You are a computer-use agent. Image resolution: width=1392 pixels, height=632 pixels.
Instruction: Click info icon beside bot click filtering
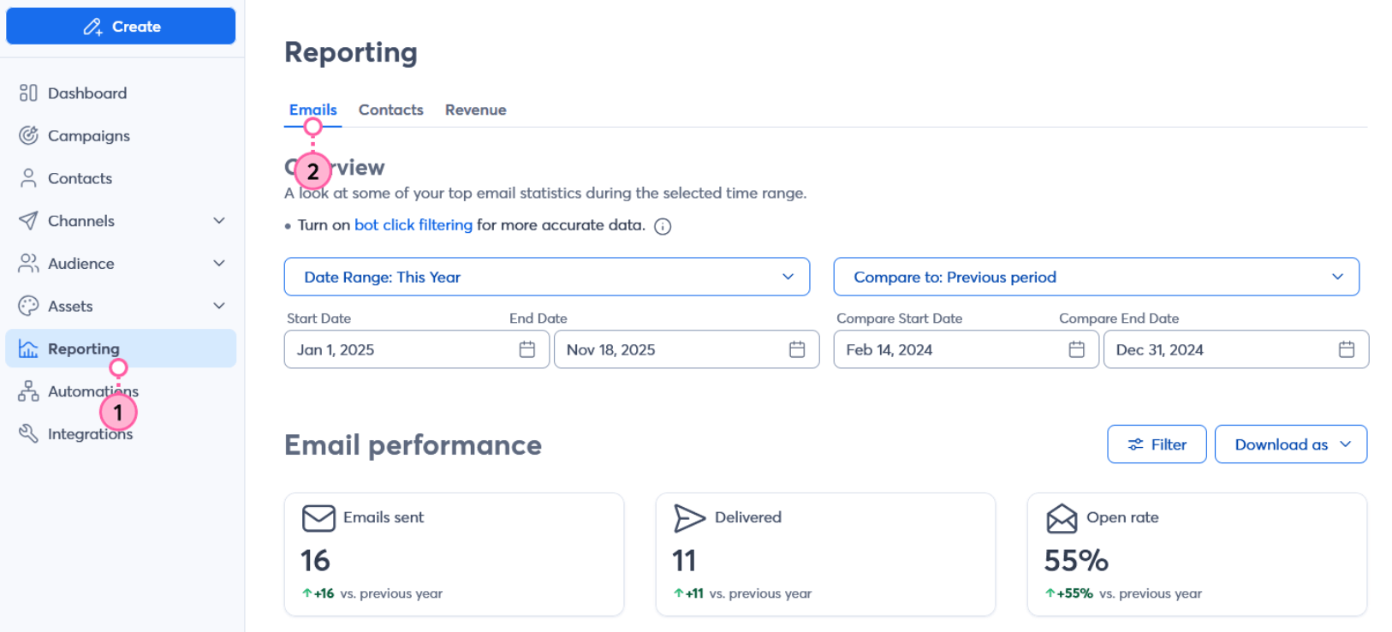click(663, 226)
